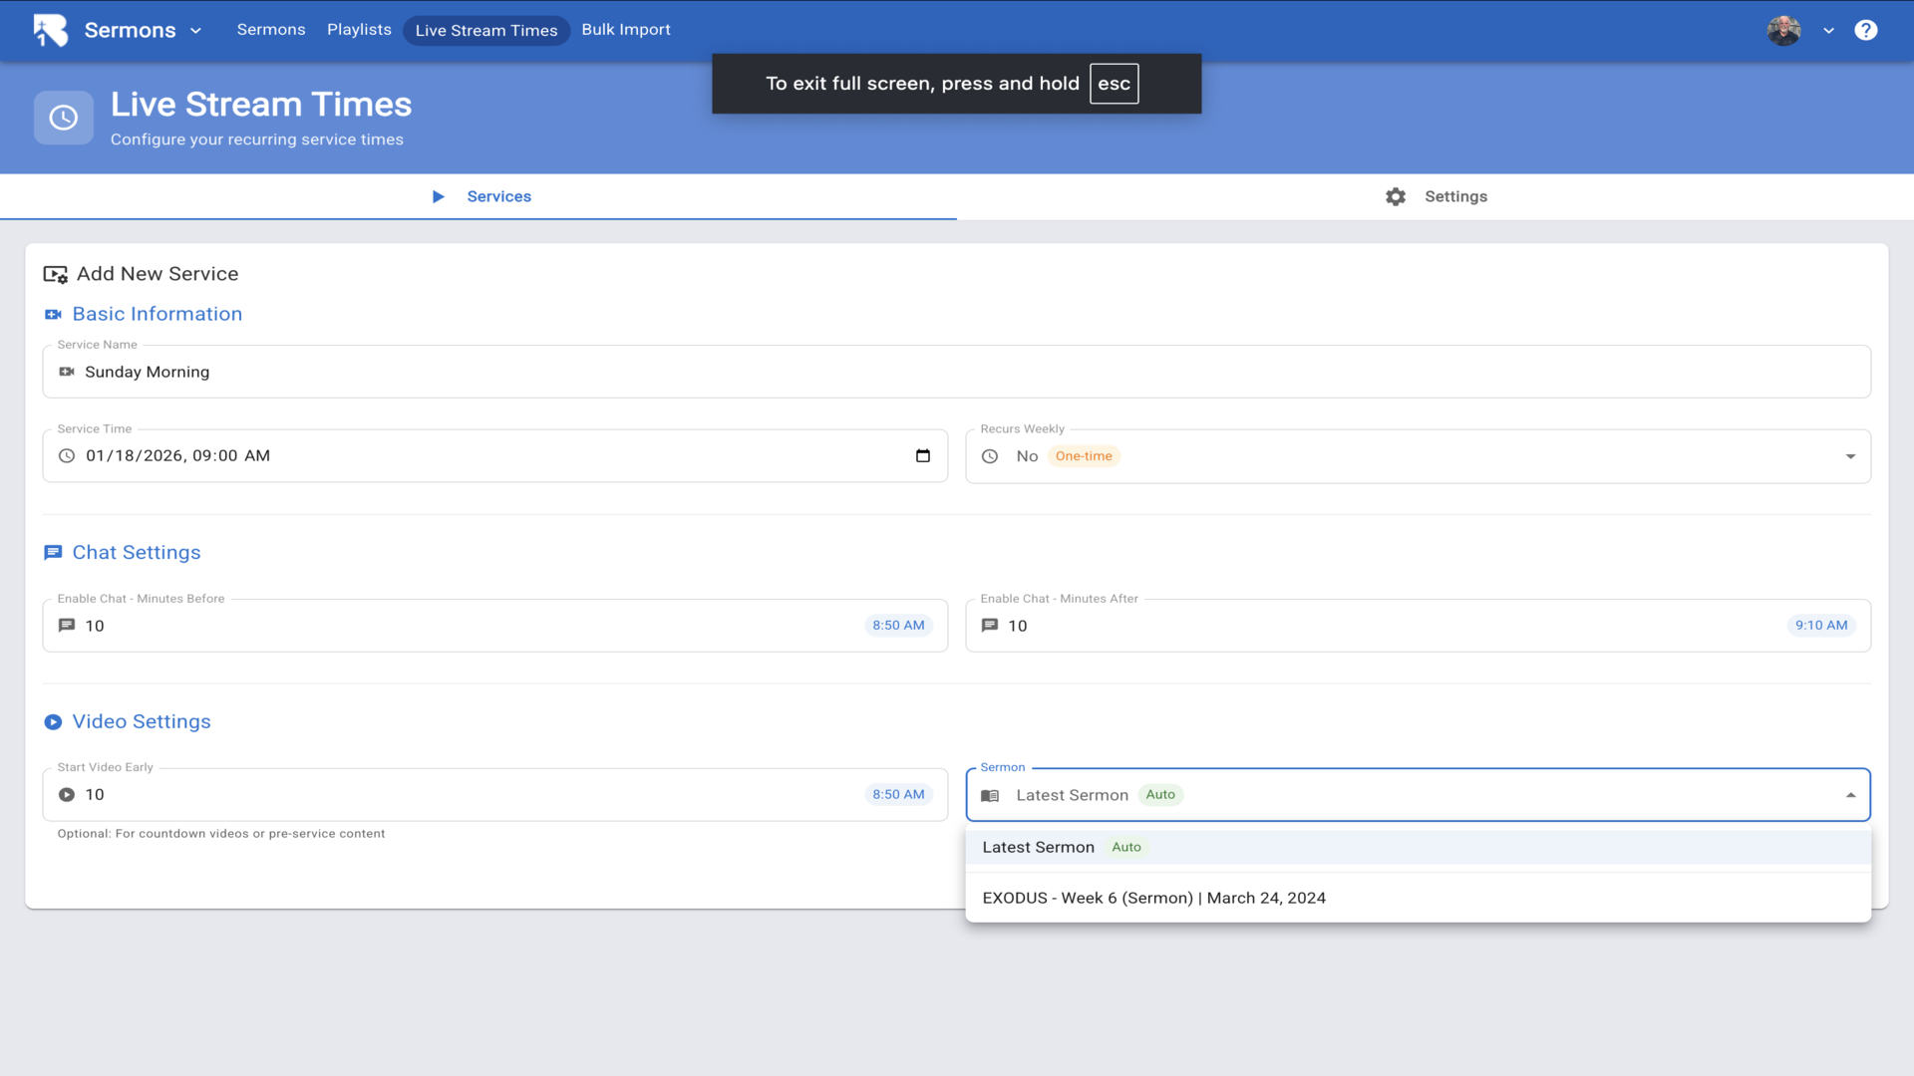Screen dimensions: 1914x1076
Task: Click the book icon in the Sermon field
Action: [990, 796]
